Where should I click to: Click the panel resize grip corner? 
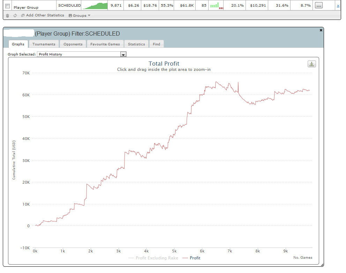(x=322, y=264)
